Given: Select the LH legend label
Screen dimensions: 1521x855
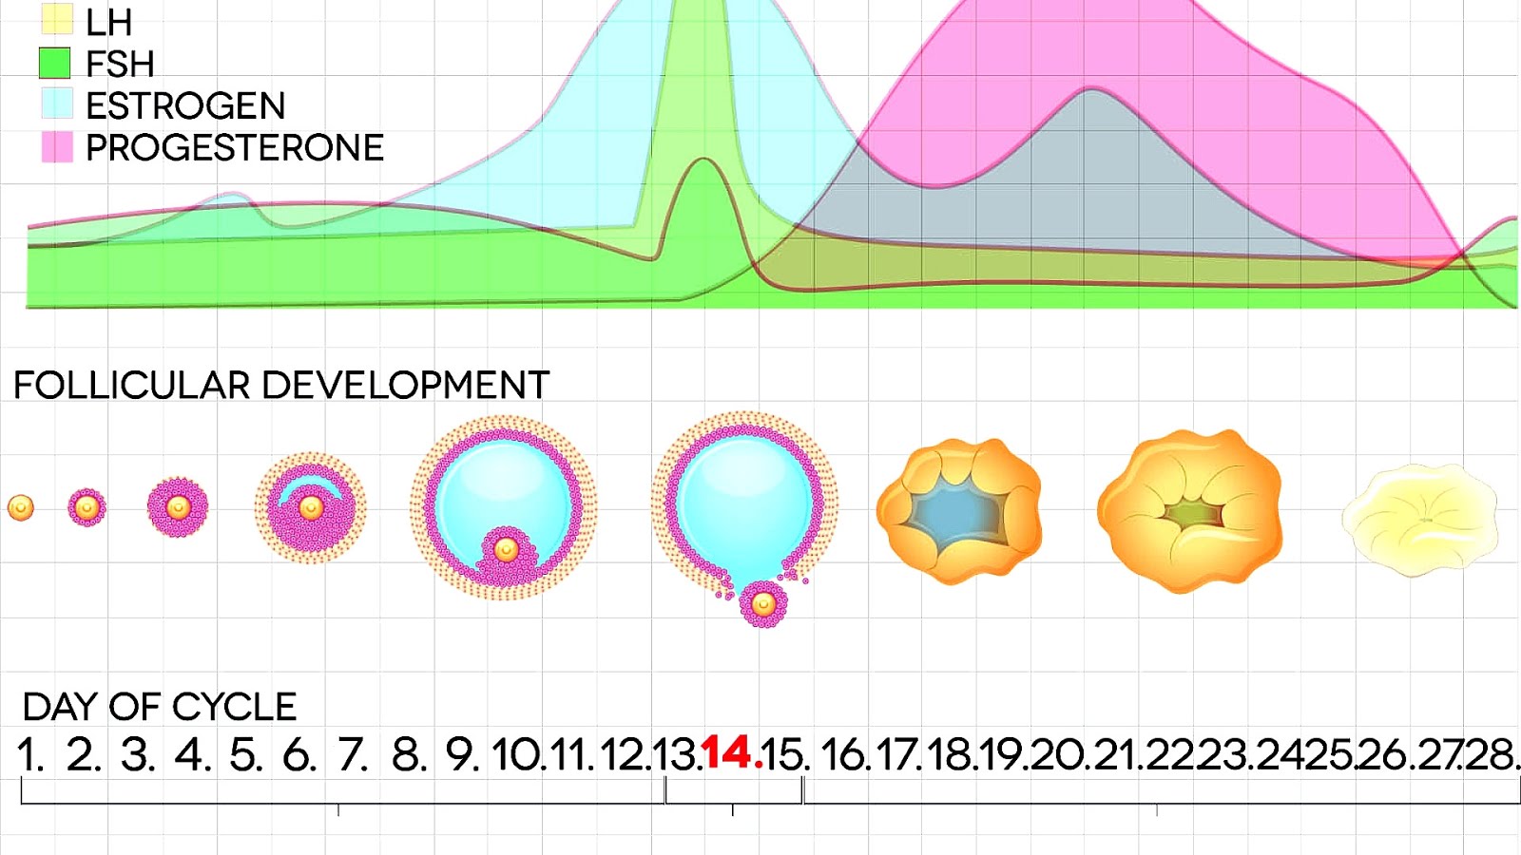Looking at the screenshot, I should 108,22.
